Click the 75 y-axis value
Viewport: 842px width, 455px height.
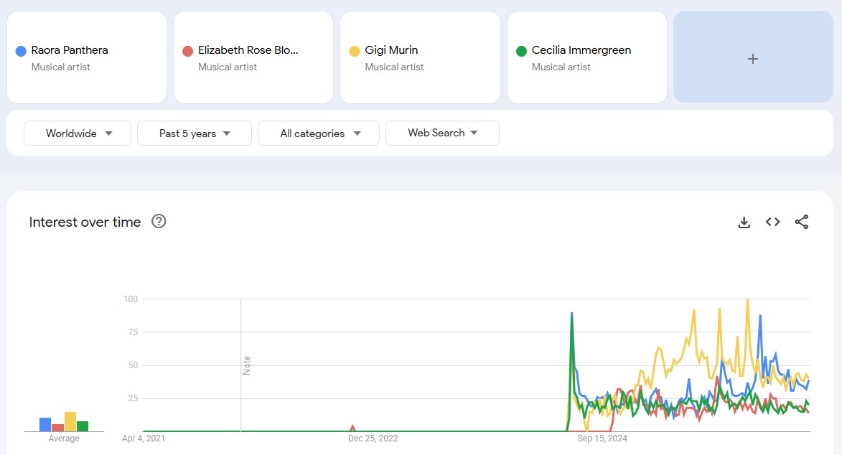pyautogui.click(x=134, y=332)
